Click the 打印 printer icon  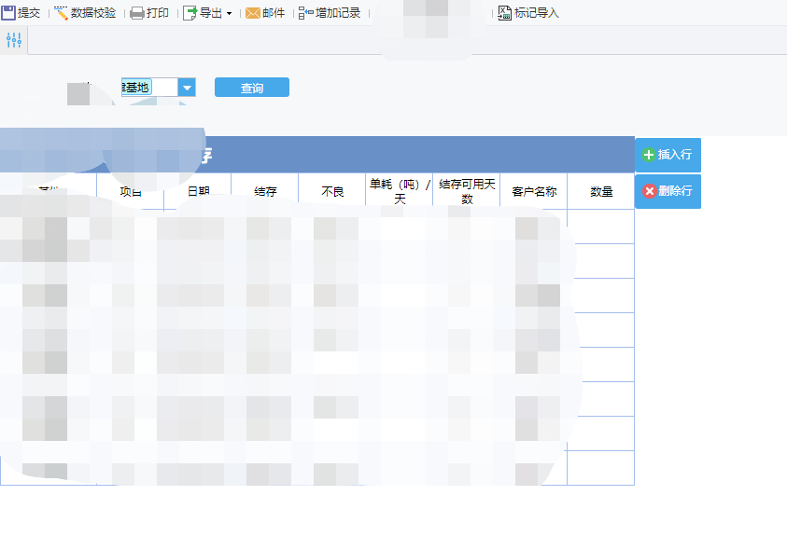coord(137,13)
